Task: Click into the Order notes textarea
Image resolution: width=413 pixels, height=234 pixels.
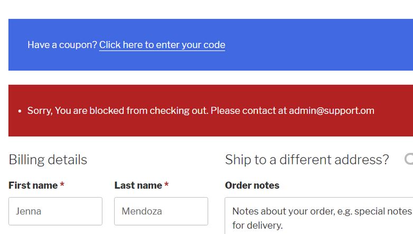Action: [319, 216]
